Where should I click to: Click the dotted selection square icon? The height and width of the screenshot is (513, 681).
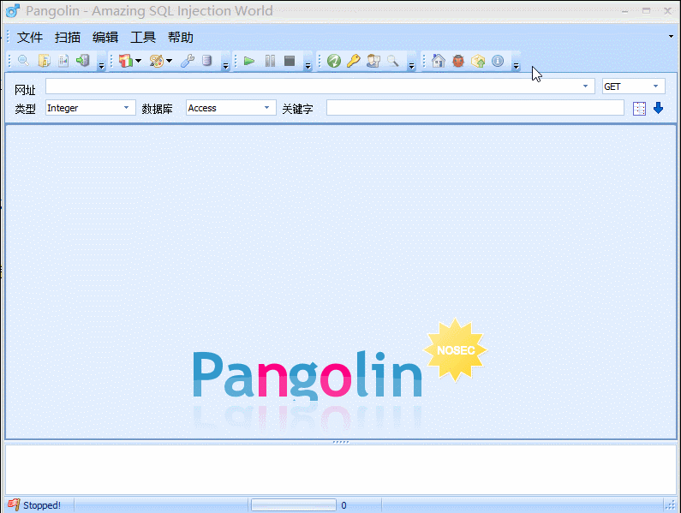click(x=639, y=108)
